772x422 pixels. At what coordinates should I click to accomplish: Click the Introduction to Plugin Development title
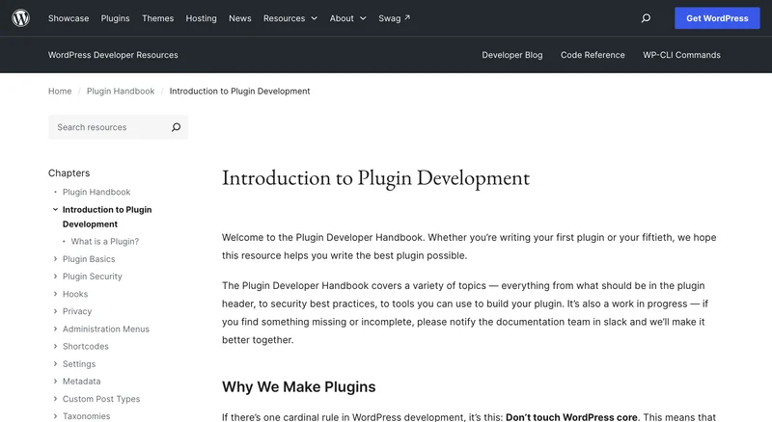(x=375, y=178)
